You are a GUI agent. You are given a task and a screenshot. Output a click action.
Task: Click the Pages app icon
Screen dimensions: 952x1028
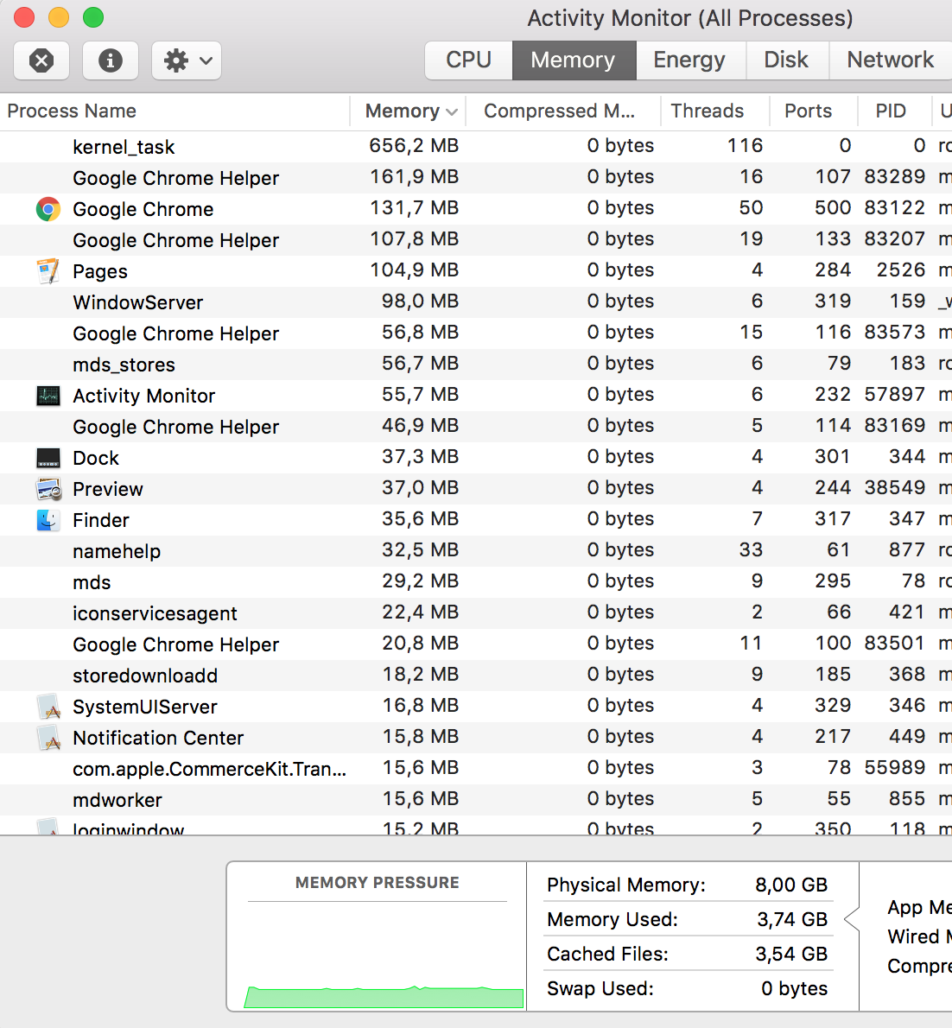48,271
